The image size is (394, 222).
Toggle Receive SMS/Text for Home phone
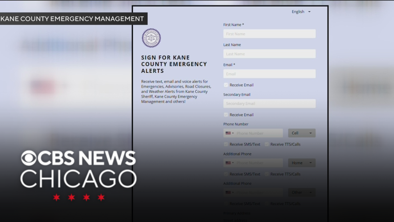(226, 174)
